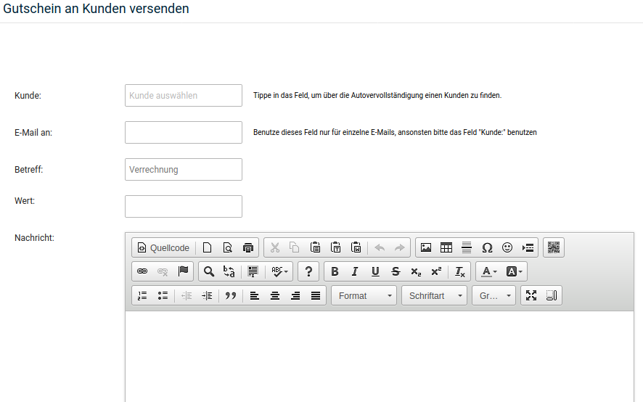The image size is (643, 402).
Task: Open special characters Omega icon
Action: click(x=487, y=247)
